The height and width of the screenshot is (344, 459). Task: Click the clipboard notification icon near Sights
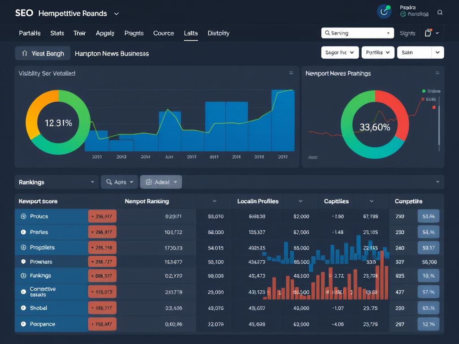pyautogui.click(x=429, y=33)
